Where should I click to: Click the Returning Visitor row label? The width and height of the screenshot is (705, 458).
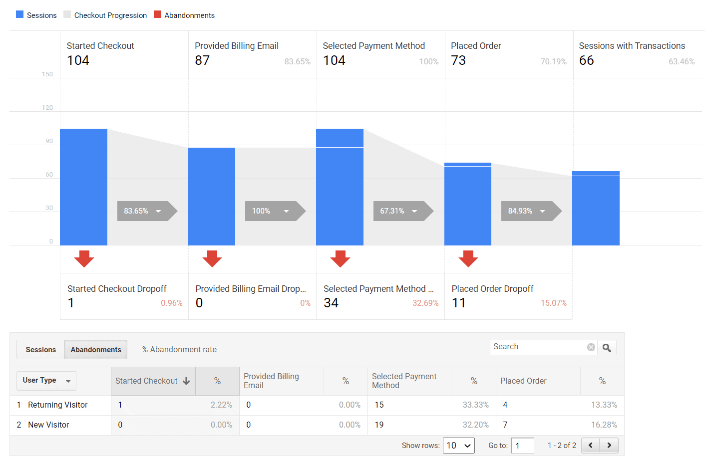(x=58, y=405)
